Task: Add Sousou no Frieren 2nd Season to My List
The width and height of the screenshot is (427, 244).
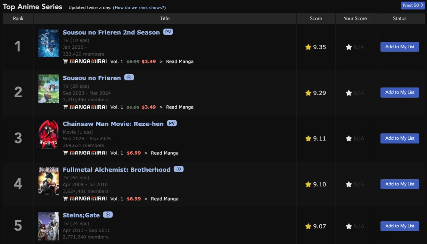Action: click(400, 47)
